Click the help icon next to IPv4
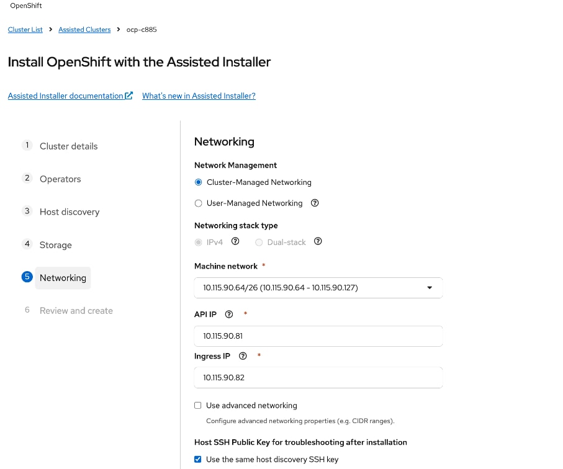The image size is (563, 469). [235, 241]
